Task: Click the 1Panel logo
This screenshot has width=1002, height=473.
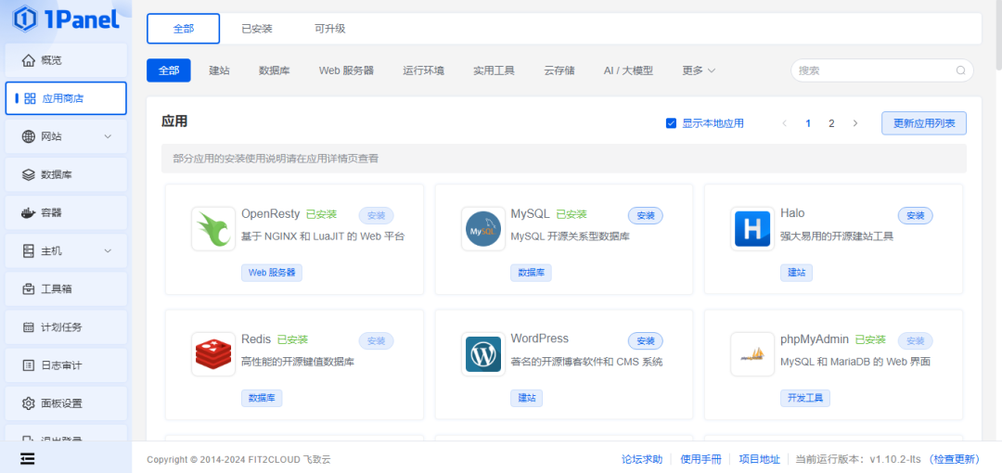Action: pos(66,19)
